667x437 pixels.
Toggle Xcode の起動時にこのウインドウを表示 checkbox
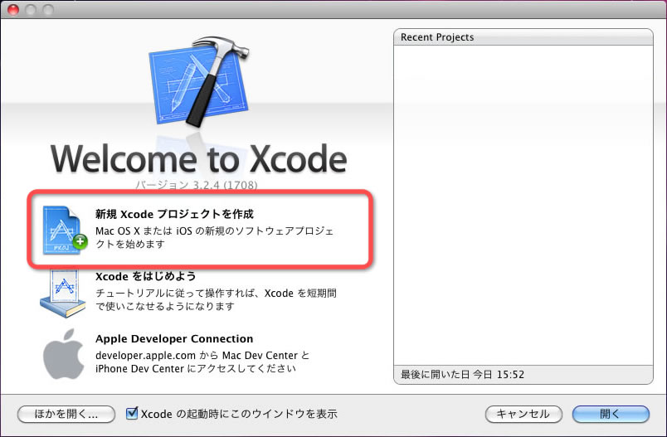[x=132, y=413]
